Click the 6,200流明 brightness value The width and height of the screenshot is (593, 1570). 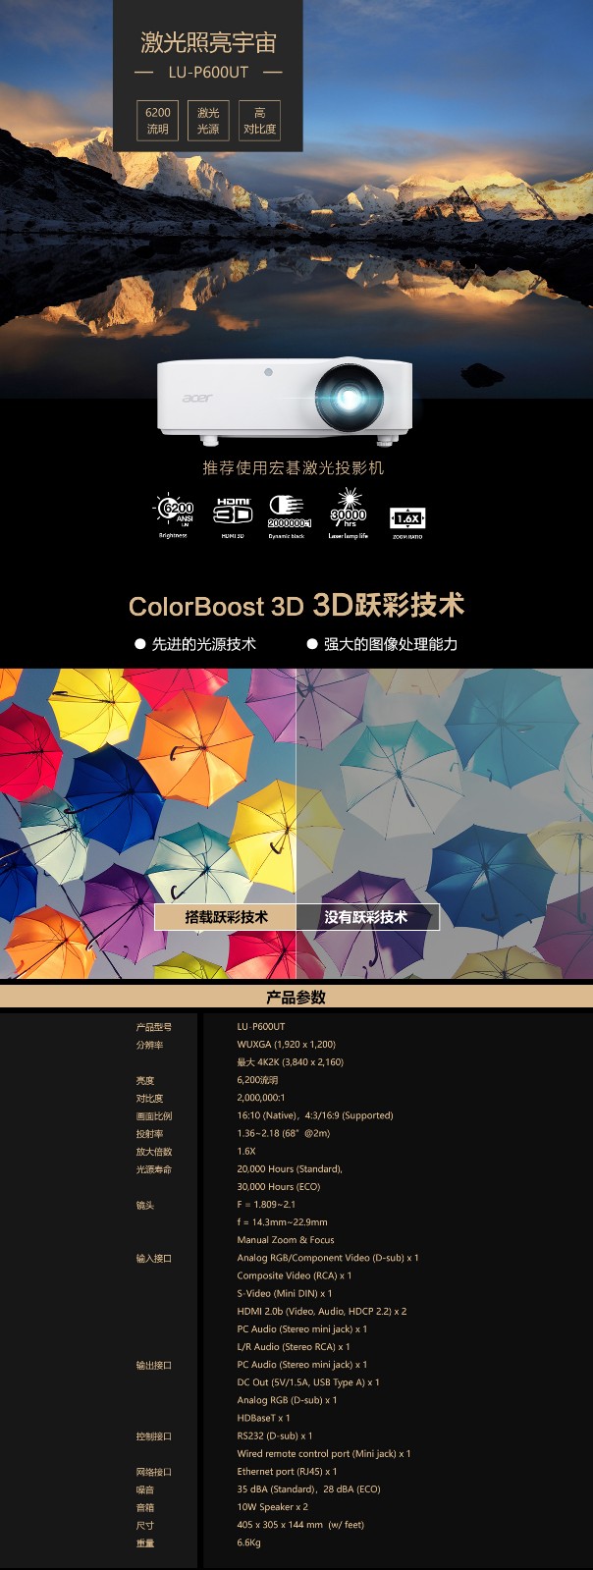[257, 1080]
